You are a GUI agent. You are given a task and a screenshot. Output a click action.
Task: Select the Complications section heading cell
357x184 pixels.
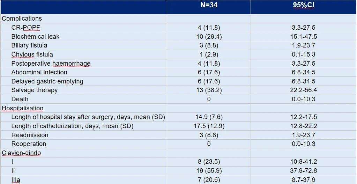[22, 19]
